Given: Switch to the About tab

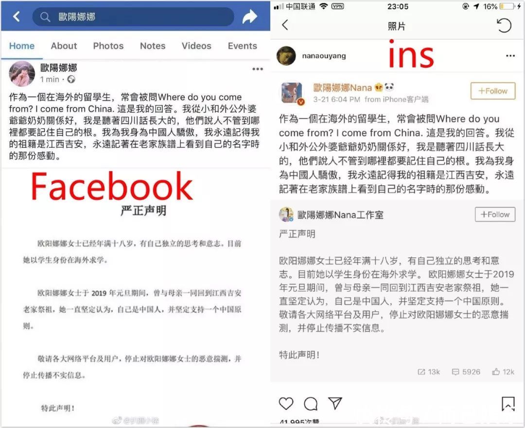Looking at the screenshot, I should point(64,46).
